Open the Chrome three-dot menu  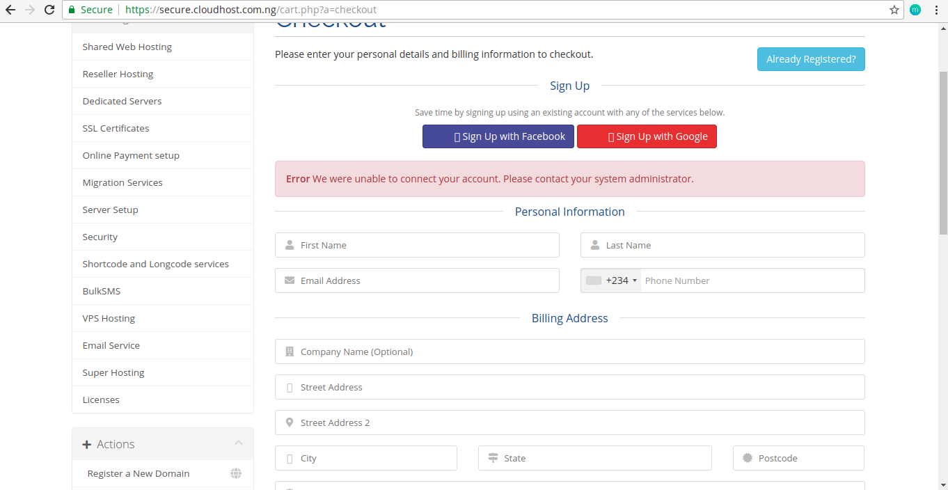[936, 10]
